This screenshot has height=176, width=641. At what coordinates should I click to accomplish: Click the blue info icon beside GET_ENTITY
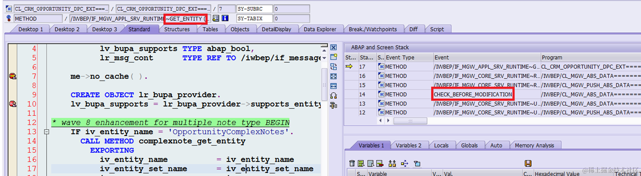[225, 18]
